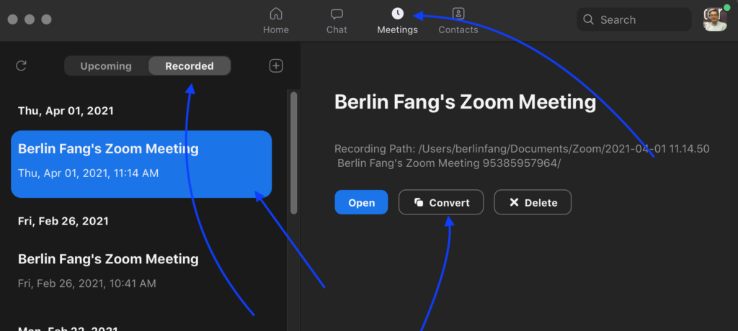Click the magnifying glass search icon
This screenshot has width=738, height=331.
(x=589, y=19)
